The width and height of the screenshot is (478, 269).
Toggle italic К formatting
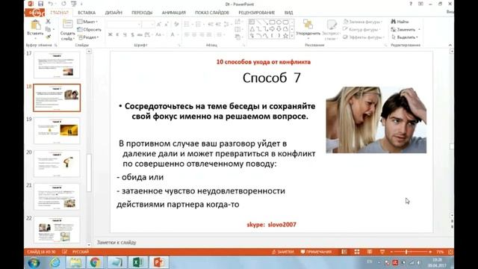coord(117,35)
